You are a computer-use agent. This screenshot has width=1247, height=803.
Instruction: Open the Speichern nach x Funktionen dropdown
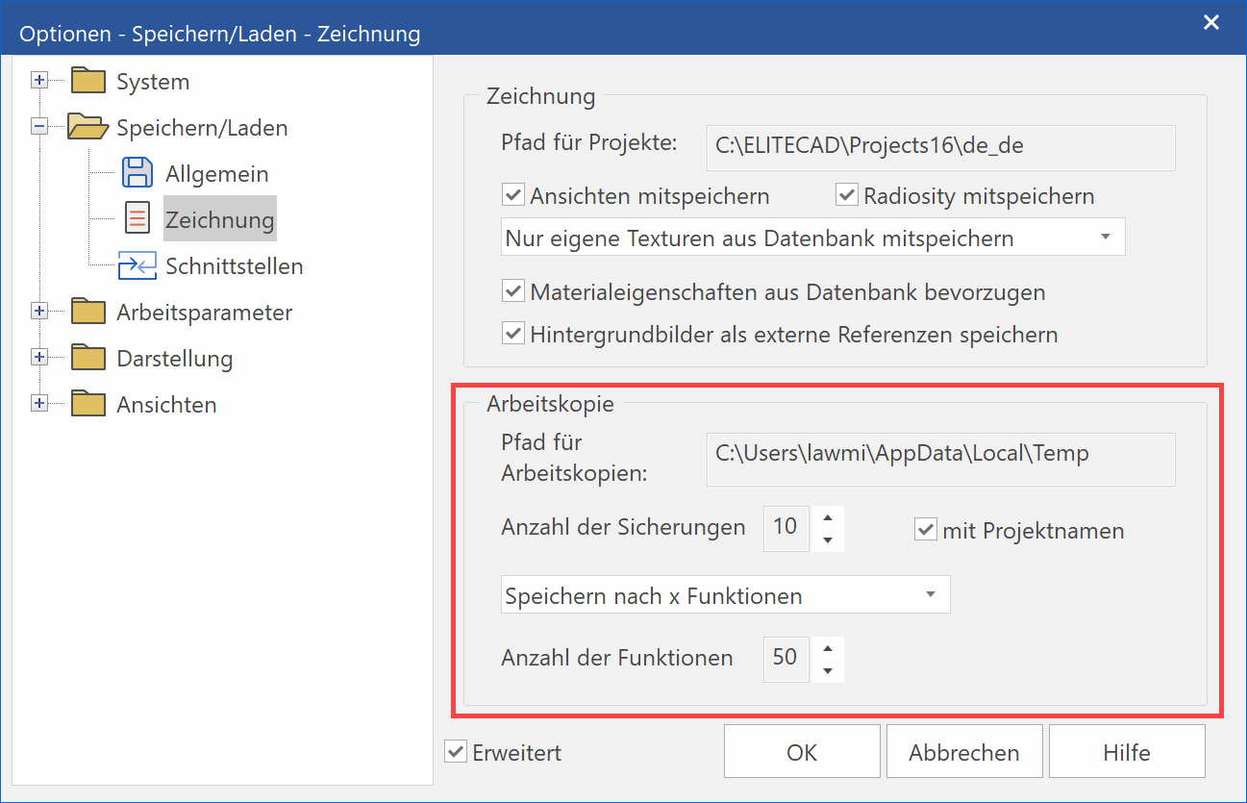[930, 593]
